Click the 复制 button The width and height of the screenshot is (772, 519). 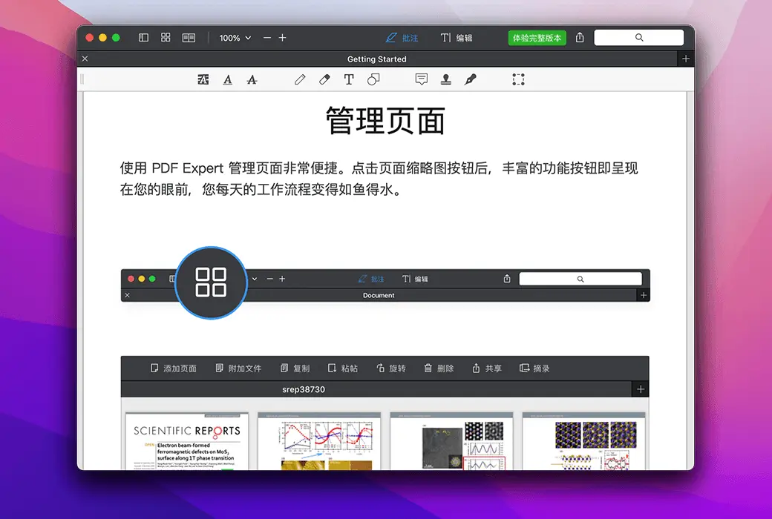click(295, 368)
